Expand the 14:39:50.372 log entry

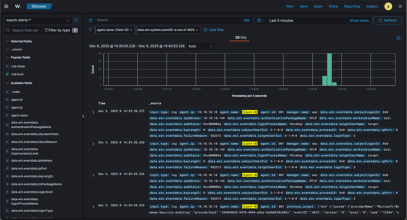point(94,113)
